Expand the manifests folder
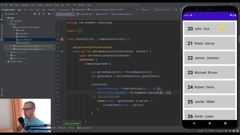The height and width of the screenshot is (135, 240). [x=8, y=21]
